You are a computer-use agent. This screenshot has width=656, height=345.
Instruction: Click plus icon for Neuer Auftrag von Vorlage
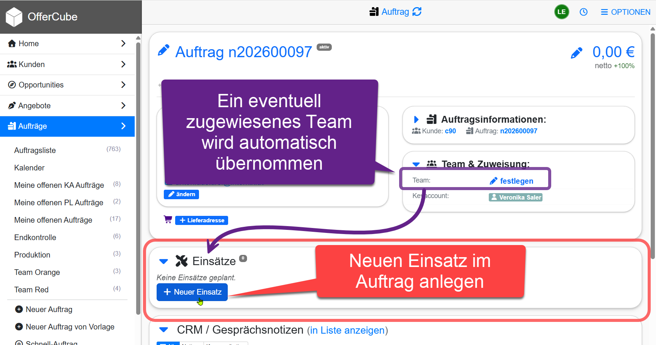(x=19, y=327)
